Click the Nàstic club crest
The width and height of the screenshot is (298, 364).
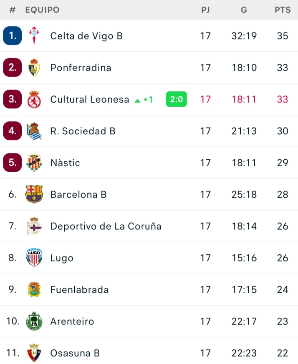(x=34, y=163)
